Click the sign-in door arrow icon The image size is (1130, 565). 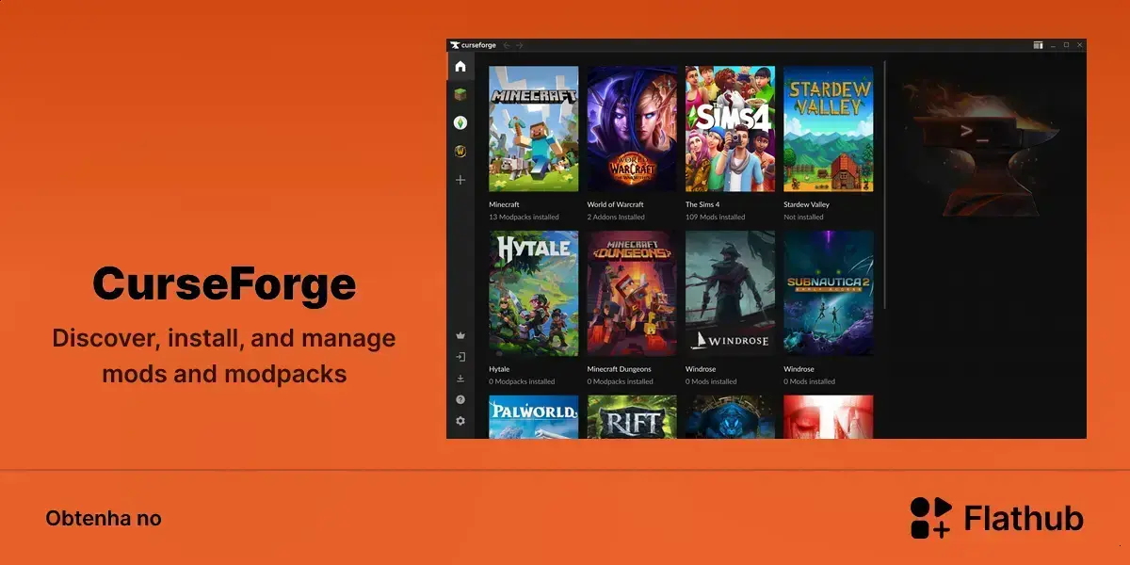click(x=460, y=357)
